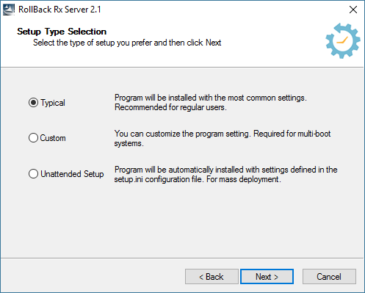Click the 'Unattended Setup' label text
The width and height of the screenshot is (365, 293).
pos(72,174)
